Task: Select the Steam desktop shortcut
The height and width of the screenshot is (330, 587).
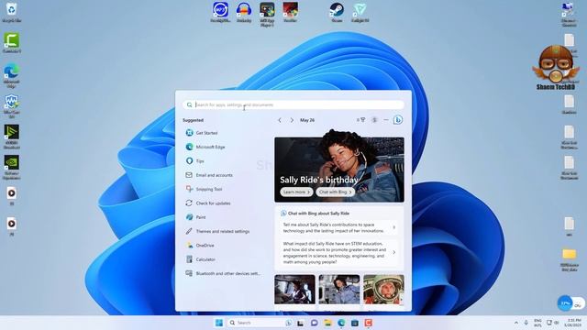Action: coord(337,12)
